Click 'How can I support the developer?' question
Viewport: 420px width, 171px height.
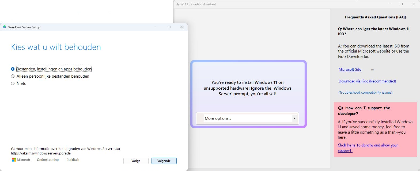coord(364,111)
